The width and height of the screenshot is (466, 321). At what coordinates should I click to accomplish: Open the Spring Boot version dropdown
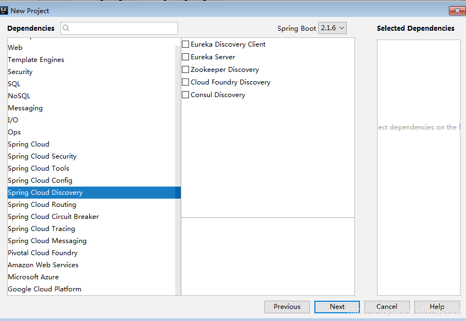tap(332, 28)
